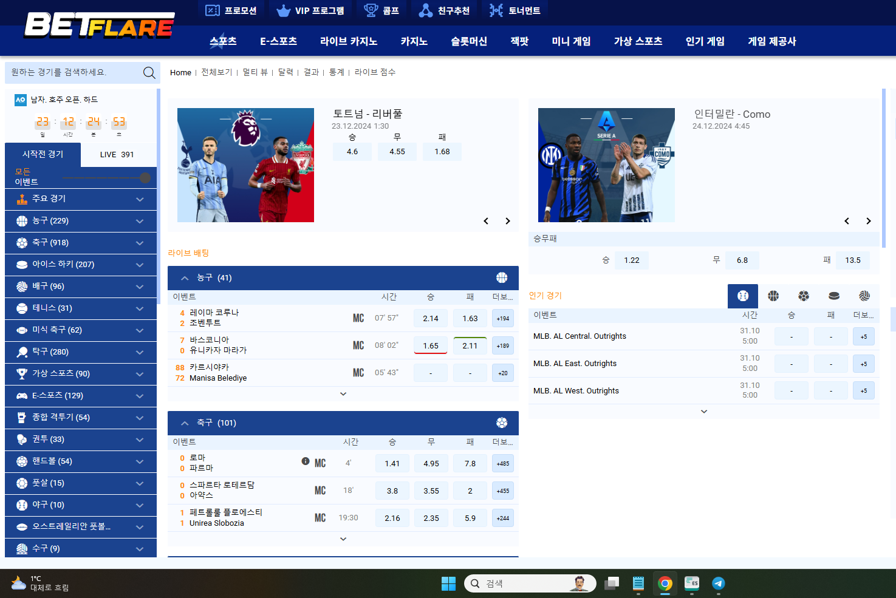Click the event time range slider handle

coord(145,178)
